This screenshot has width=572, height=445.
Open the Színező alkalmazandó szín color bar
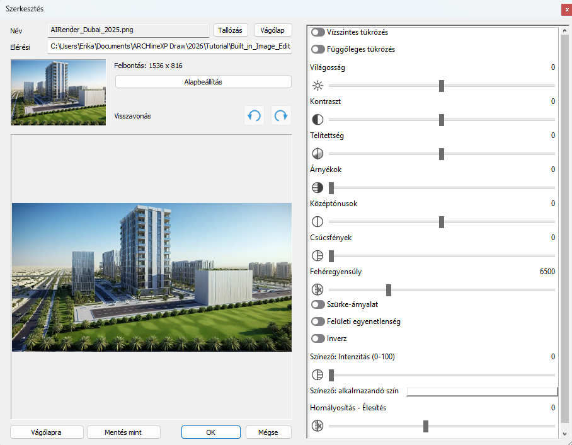point(482,391)
